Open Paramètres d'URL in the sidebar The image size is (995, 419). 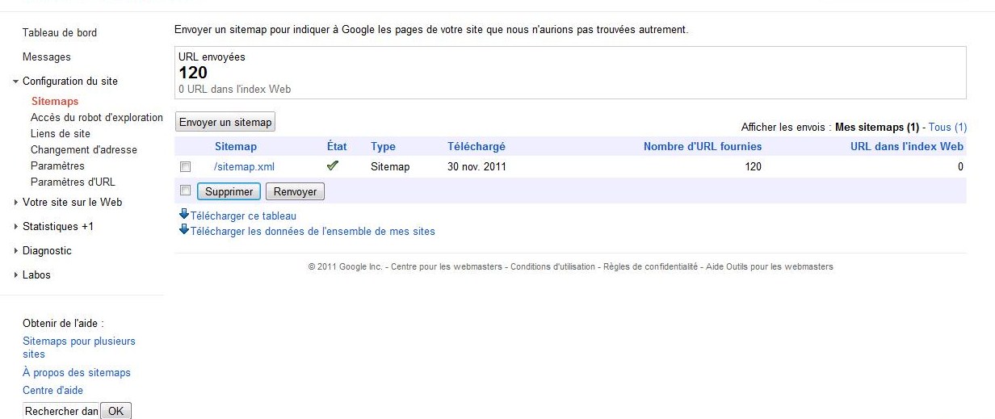point(73,182)
